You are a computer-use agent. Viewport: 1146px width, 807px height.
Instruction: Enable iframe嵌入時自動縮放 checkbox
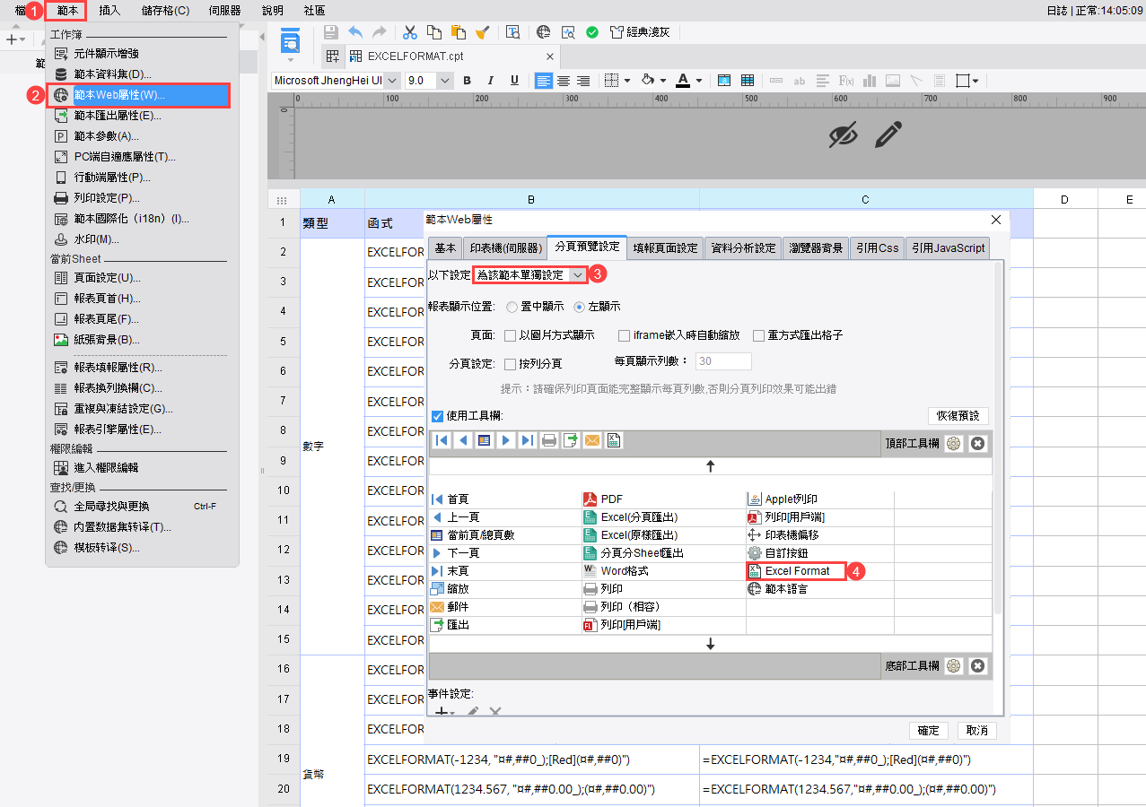624,335
